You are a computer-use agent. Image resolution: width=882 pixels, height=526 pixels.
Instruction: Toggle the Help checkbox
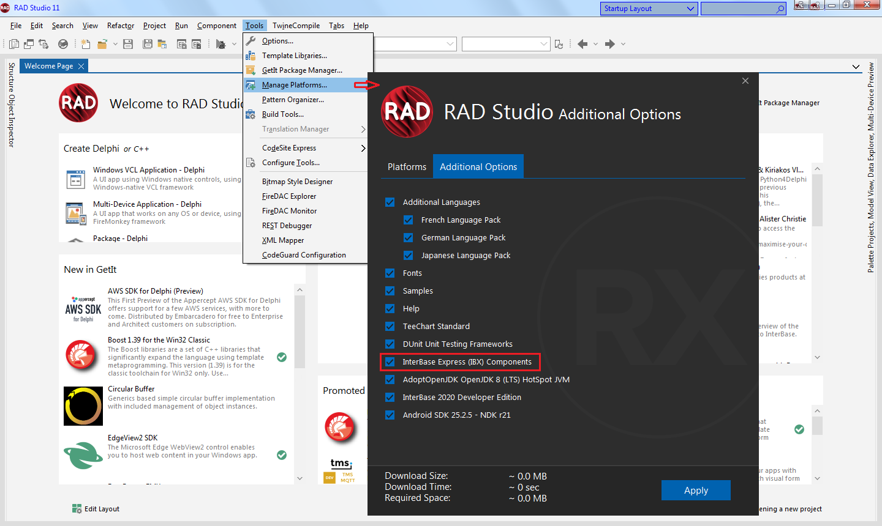tap(390, 308)
